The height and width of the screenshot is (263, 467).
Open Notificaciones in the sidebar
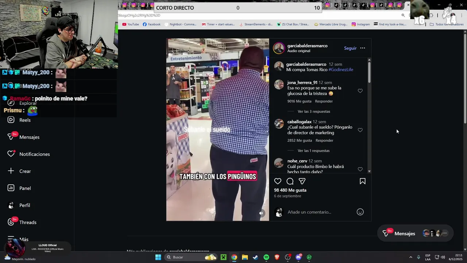click(x=29, y=154)
